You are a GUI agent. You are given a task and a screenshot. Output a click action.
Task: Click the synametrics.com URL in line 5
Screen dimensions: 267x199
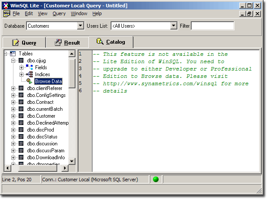160,83
